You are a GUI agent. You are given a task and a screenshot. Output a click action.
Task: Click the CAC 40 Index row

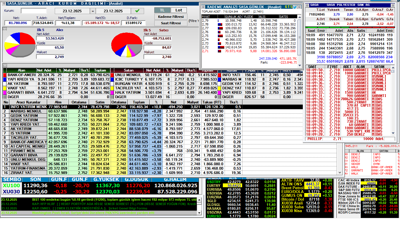tap(368, 180)
